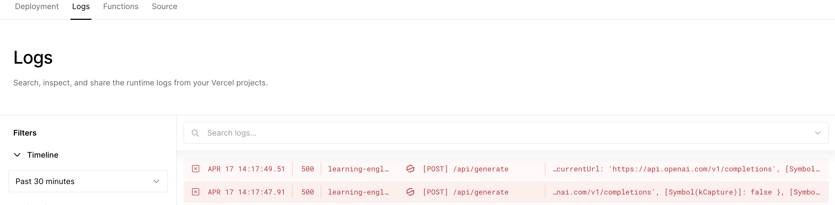This screenshot has width=835, height=205.
Task: Switch to the Deployment tab
Action: (37, 6)
